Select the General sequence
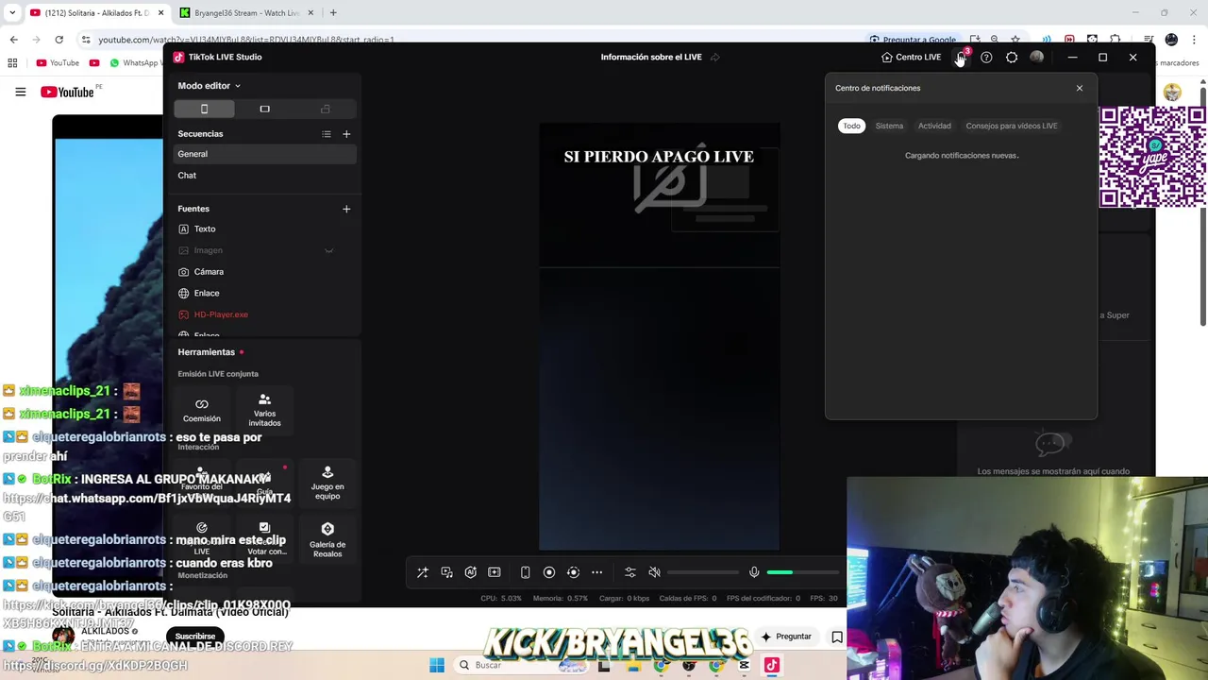Image resolution: width=1208 pixels, height=680 pixels. 265,154
